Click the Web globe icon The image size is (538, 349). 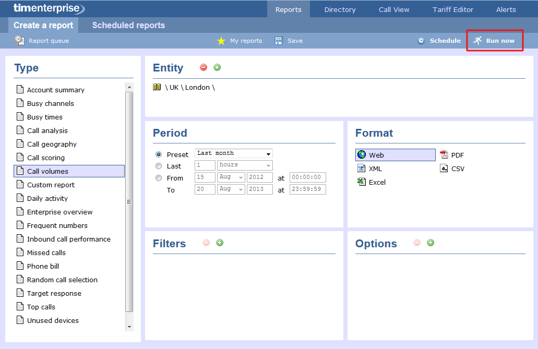362,154
